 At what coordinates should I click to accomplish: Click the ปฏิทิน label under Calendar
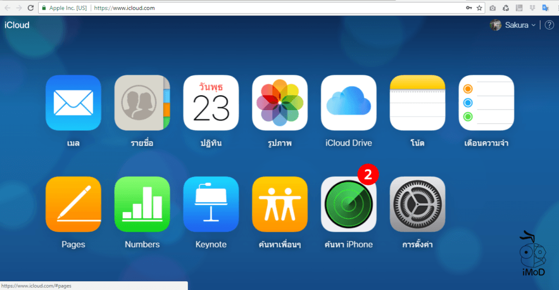pyautogui.click(x=211, y=143)
